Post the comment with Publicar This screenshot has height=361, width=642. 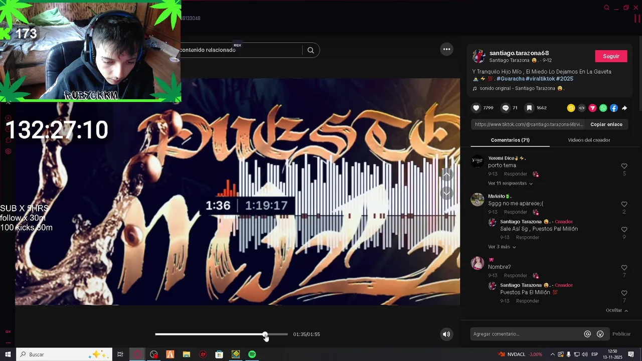(x=621, y=334)
